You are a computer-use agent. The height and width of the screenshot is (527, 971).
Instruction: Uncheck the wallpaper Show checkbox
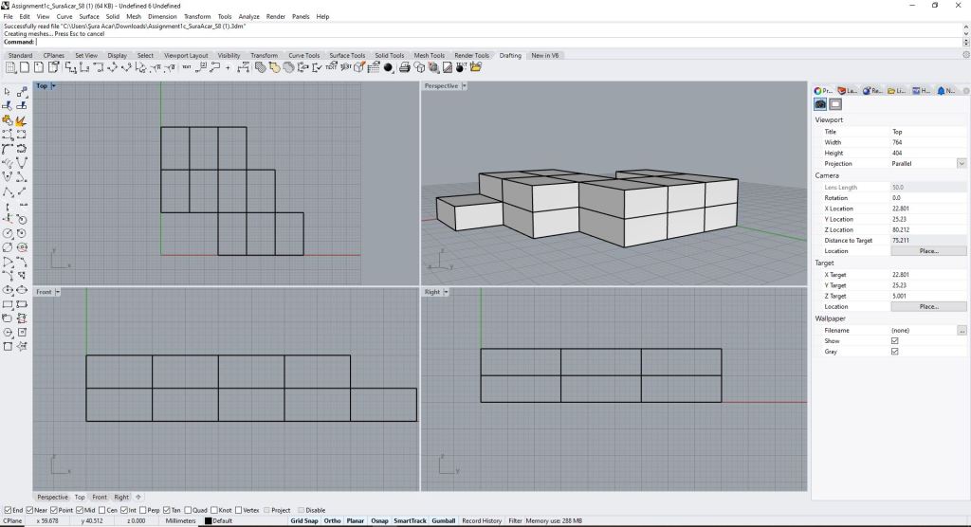[894, 341]
